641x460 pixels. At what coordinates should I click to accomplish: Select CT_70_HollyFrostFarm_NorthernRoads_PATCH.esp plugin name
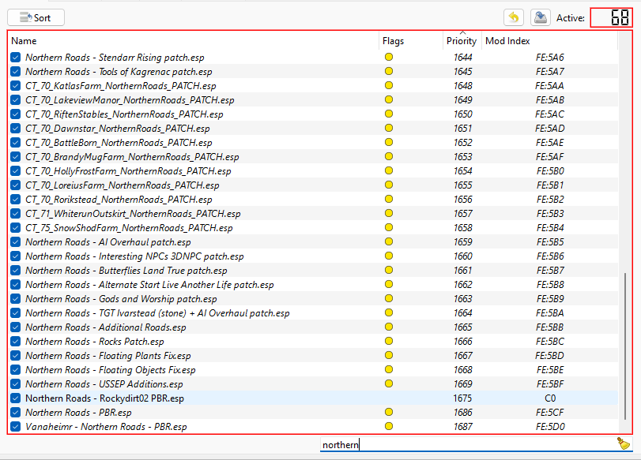[x=128, y=171]
